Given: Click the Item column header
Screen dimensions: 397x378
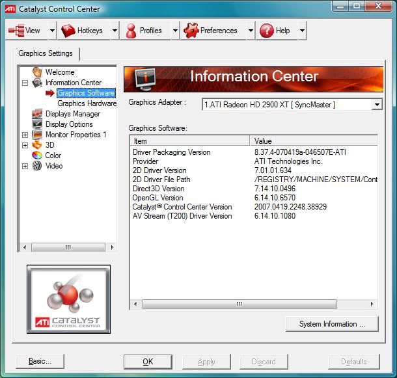Looking at the screenshot, I should pos(190,141).
